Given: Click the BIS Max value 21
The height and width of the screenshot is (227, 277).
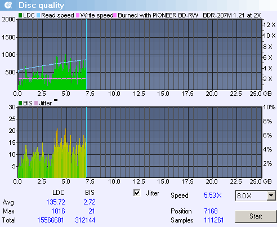Looking at the screenshot, I should (x=92, y=211).
